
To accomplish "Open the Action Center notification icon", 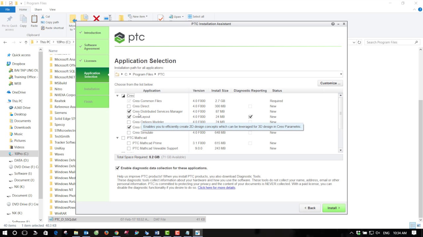I will (x=414, y=233).
